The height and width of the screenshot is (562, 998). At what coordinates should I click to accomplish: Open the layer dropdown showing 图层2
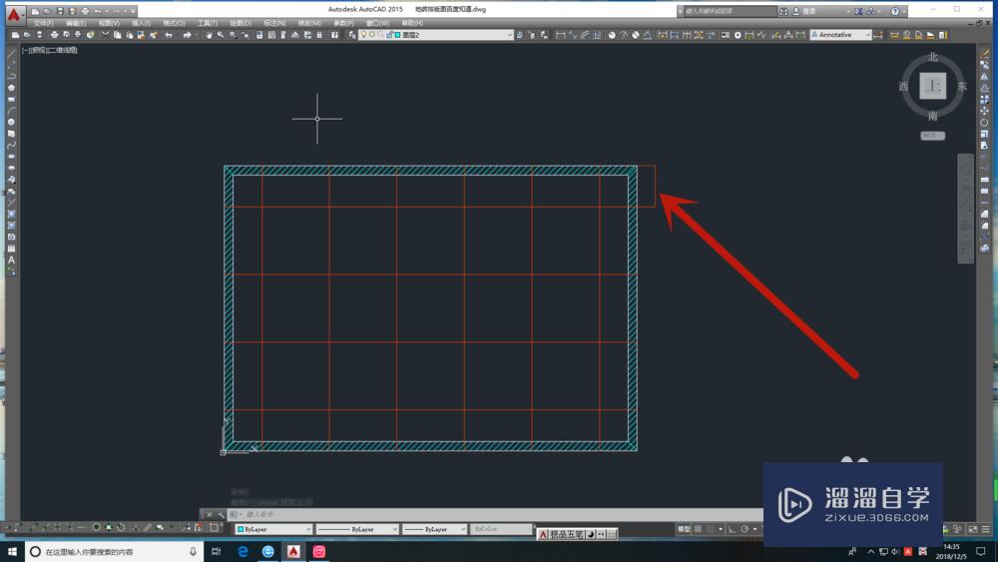pos(436,35)
